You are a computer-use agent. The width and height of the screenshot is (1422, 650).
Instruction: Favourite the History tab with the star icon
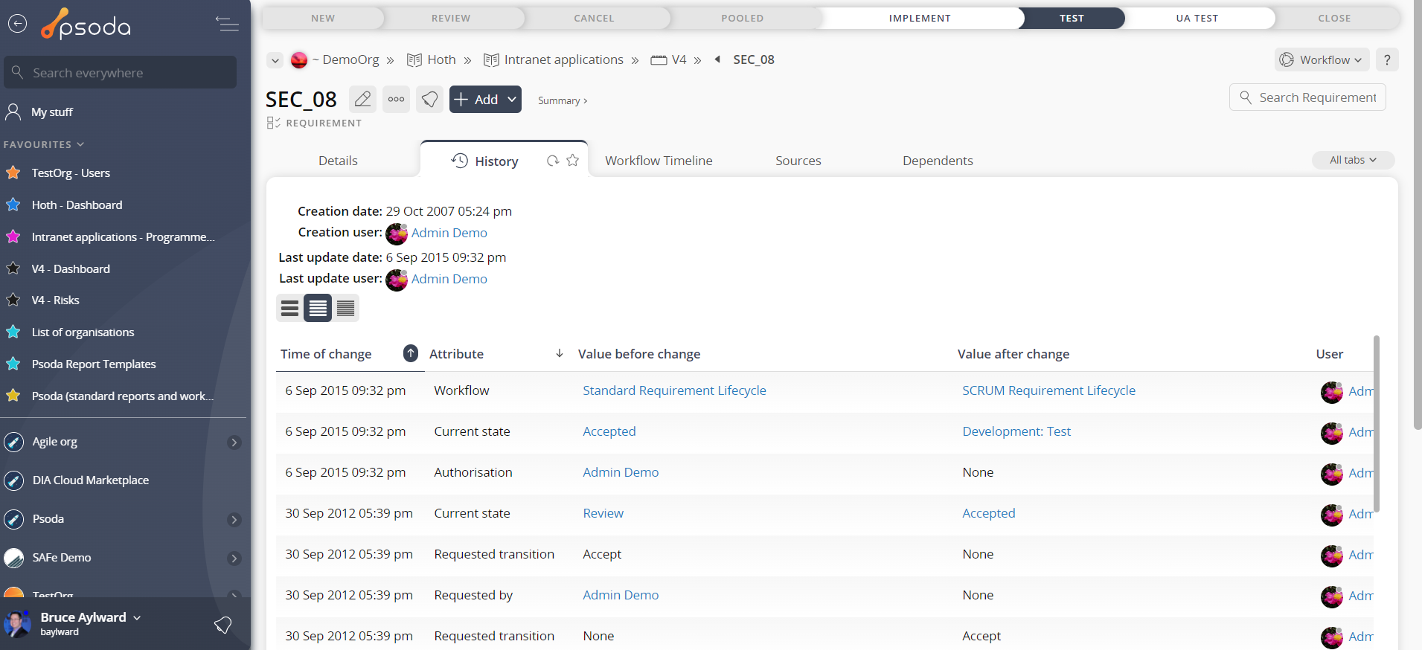(572, 160)
